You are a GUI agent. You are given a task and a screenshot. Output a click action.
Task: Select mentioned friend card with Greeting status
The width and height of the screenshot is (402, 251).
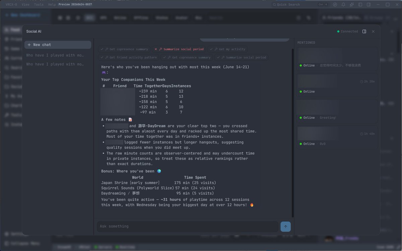(x=337, y=111)
